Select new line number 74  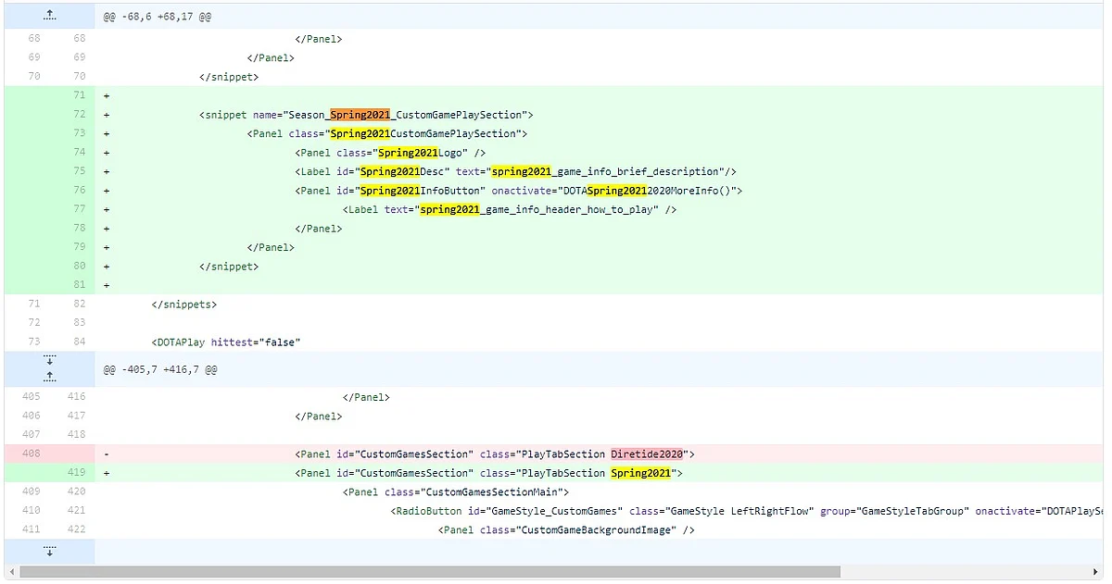(79, 153)
